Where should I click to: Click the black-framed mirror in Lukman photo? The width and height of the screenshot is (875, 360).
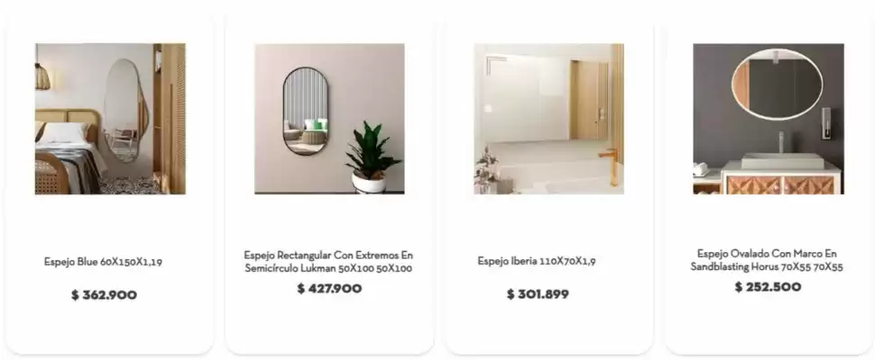(x=305, y=111)
